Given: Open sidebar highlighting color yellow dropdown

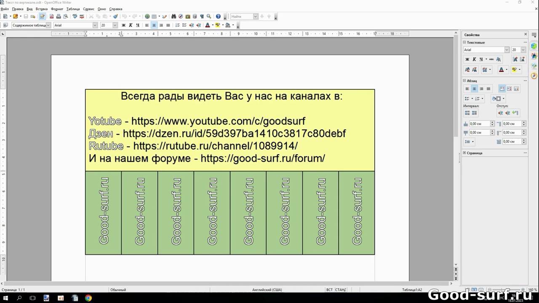Looking at the screenshot, I should [519, 70].
